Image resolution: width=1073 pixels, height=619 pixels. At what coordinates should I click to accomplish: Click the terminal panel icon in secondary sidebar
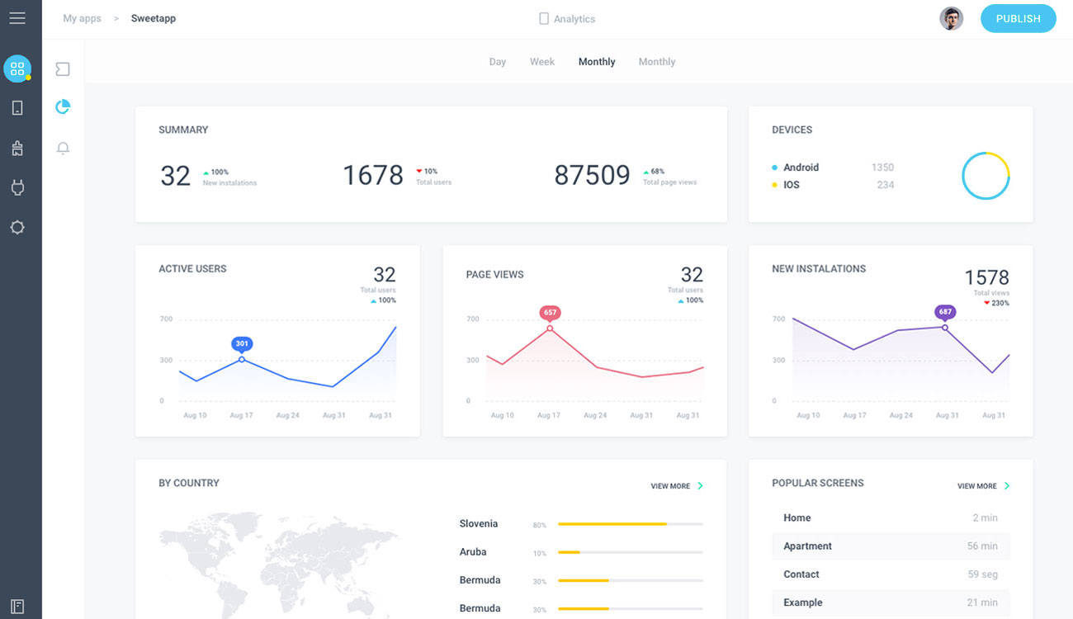[x=63, y=69]
